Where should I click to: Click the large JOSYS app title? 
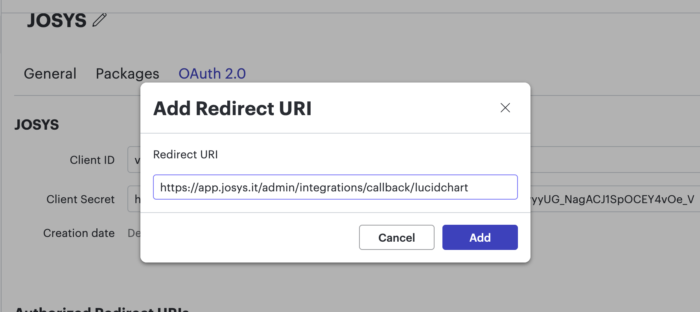[57, 20]
